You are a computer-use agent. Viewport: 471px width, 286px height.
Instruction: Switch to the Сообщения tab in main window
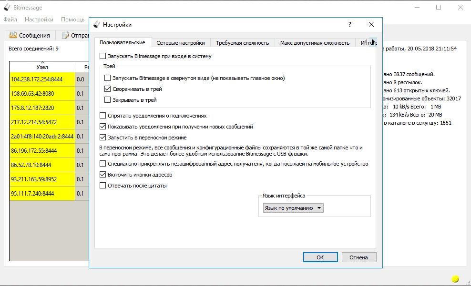coord(30,35)
